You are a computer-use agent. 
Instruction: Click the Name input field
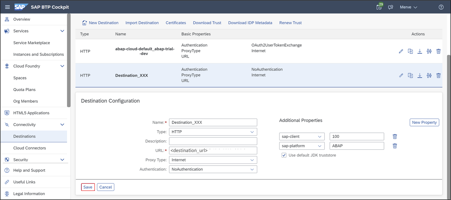[x=213, y=122]
